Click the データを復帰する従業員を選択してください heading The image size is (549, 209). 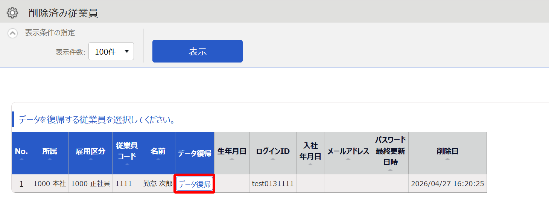pyautogui.click(x=96, y=120)
